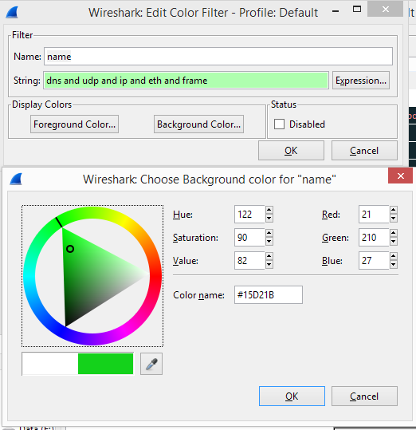
Task: Click Wireshark fin icon in Edit Color Filter title
Action: (12, 12)
